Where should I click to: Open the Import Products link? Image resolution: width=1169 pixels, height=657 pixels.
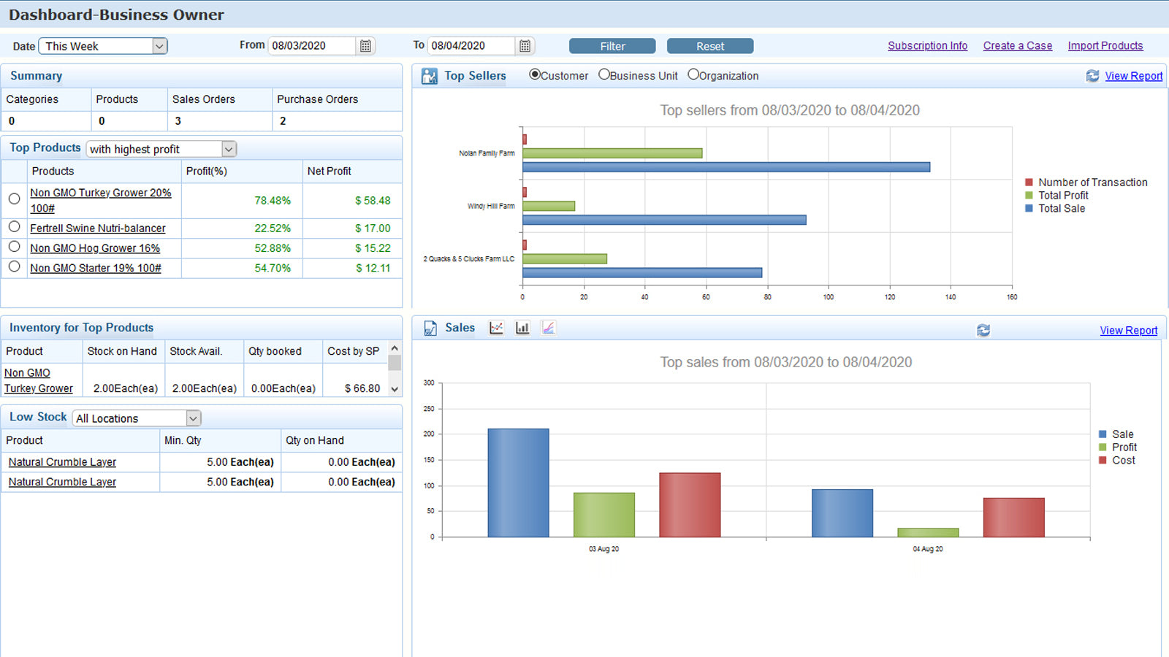1105,45
